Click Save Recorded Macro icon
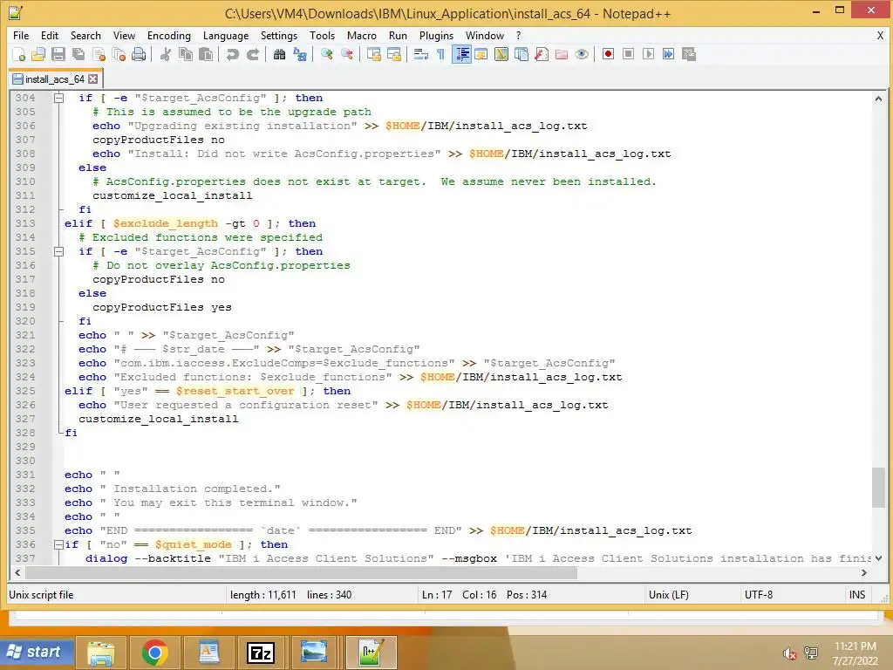This screenshot has width=893, height=670. 689,54
